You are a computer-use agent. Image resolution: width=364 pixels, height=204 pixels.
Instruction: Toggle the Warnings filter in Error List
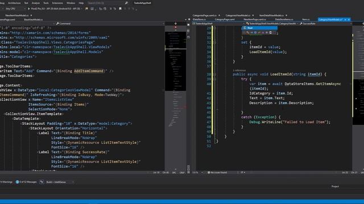click(6, 182)
